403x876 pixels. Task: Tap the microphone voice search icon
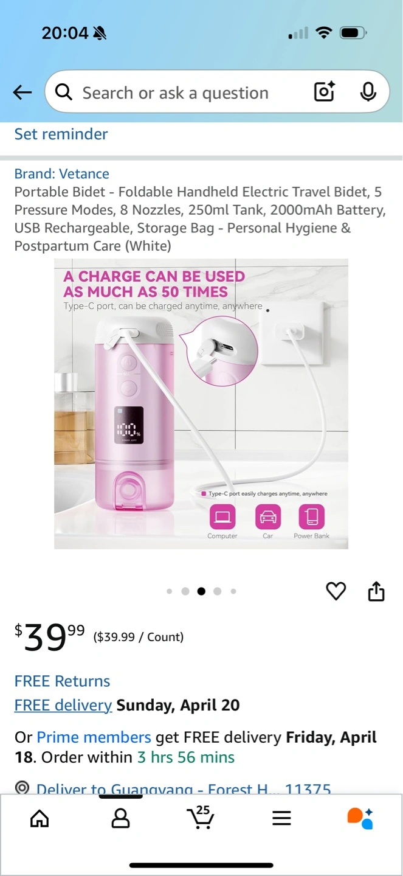pos(368,92)
